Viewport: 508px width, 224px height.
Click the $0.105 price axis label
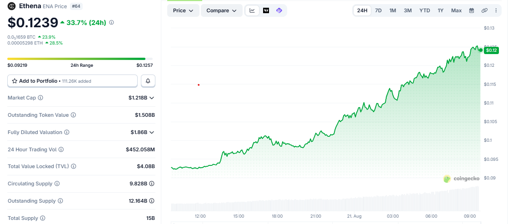[490, 122]
